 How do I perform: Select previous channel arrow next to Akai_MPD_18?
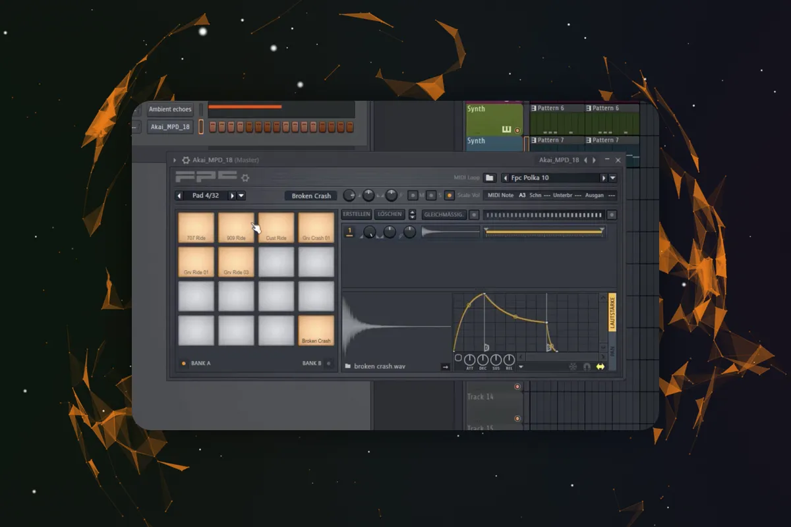(585, 160)
